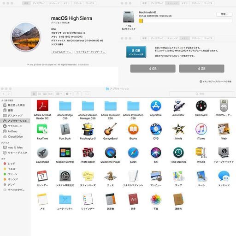
Task: Select the Mission Control app
Action: coord(65,153)
